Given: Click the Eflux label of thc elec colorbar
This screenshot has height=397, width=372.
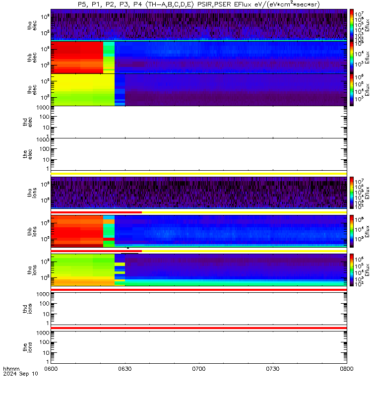Looking at the screenshot, I should click(367, 90).
